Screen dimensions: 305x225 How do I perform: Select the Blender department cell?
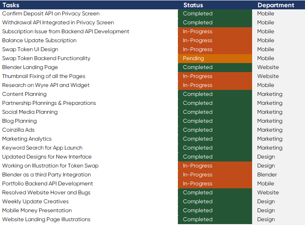coord(279,174)
